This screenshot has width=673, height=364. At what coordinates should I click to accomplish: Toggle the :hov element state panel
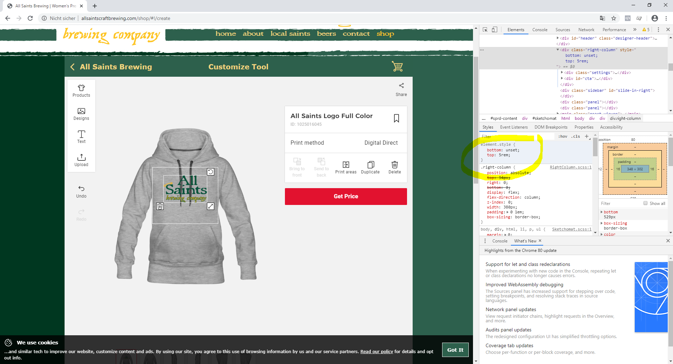(x=562, y=136)
